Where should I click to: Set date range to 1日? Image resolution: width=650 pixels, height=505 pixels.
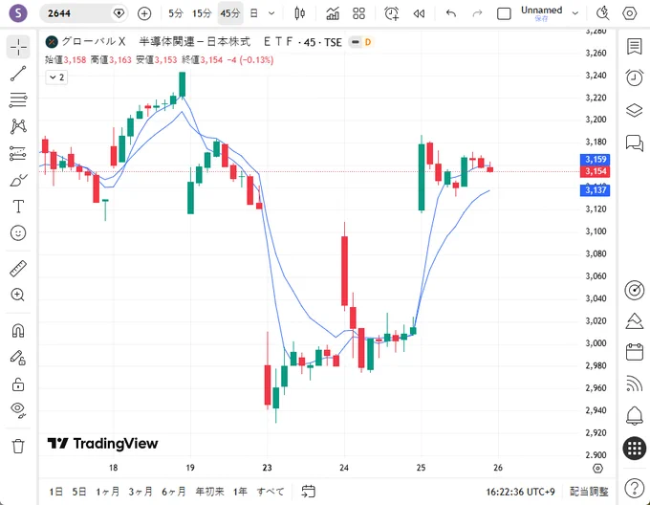click(56, 492)
